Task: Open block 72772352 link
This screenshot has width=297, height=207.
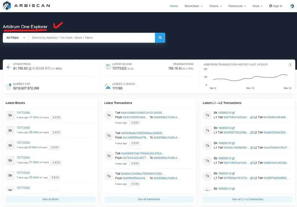Action: [23, 188]
